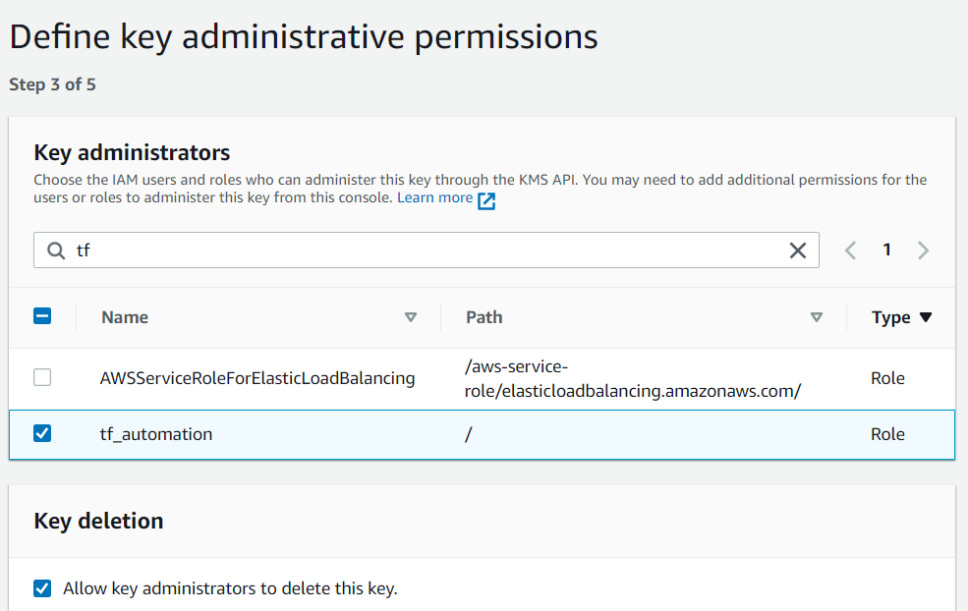Select the AWSServiceRoleForElasticLoadBalancing role name
The width and height of the screenshot is (968, 611).
click(257, 378)
